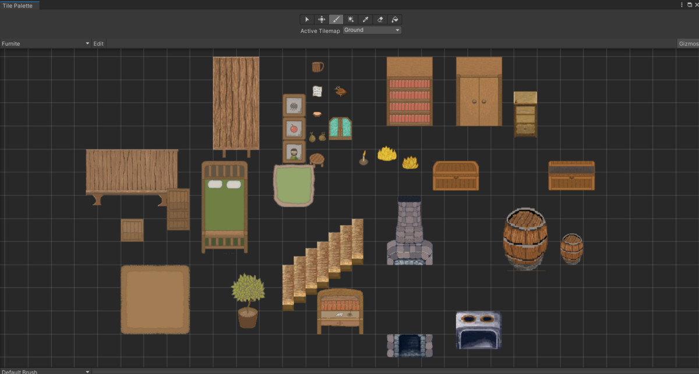Open the panel options (⋮) menu icon
The image size is (699, 374).
pos(681,5)
